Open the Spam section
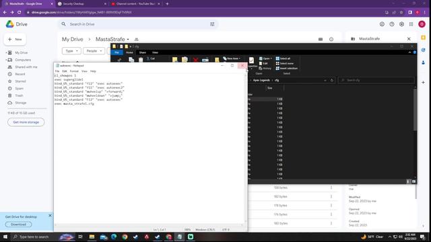The height and width of the screenshot is (242, 431). (x=20, y=88)
